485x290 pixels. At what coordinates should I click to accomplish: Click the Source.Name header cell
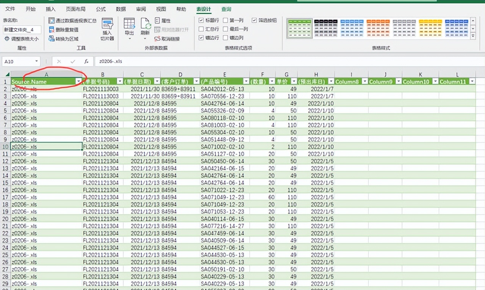click(x=46, y=81)
